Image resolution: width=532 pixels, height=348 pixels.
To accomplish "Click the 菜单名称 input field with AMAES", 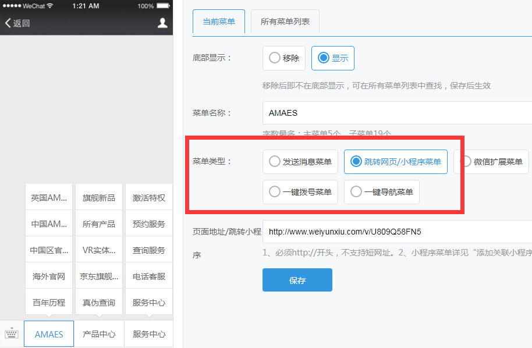I will tap(396, 113).
